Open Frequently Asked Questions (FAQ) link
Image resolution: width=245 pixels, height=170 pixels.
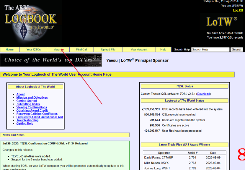click(40, 117)
